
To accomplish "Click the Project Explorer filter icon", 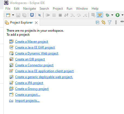I will [109, 22].
